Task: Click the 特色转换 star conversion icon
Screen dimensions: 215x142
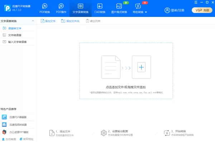Action: coord(138,6)
